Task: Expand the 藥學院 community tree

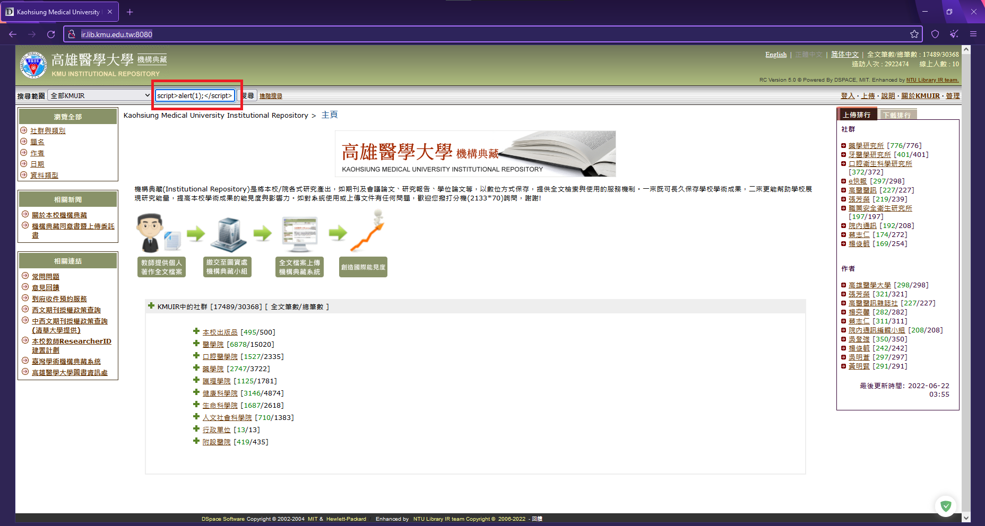Action: point(196,368)
